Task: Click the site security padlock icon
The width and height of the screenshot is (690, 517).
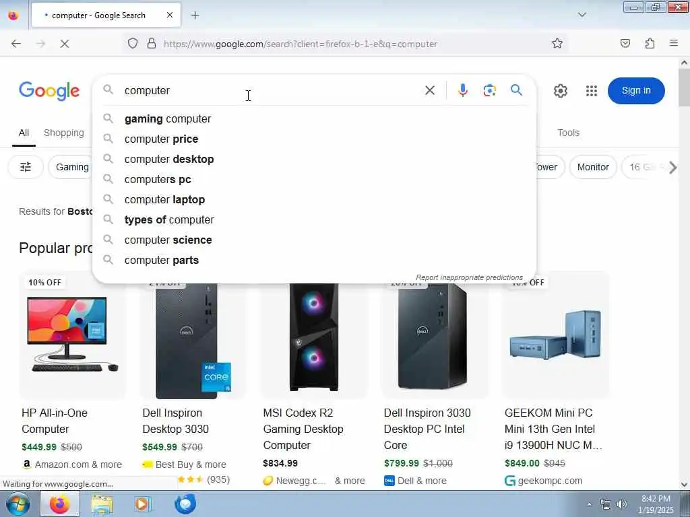Action: coord(152,43)
